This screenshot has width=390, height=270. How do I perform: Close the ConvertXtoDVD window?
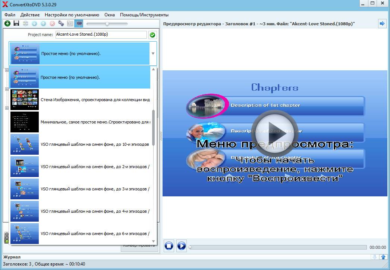(x=383, y=3)
